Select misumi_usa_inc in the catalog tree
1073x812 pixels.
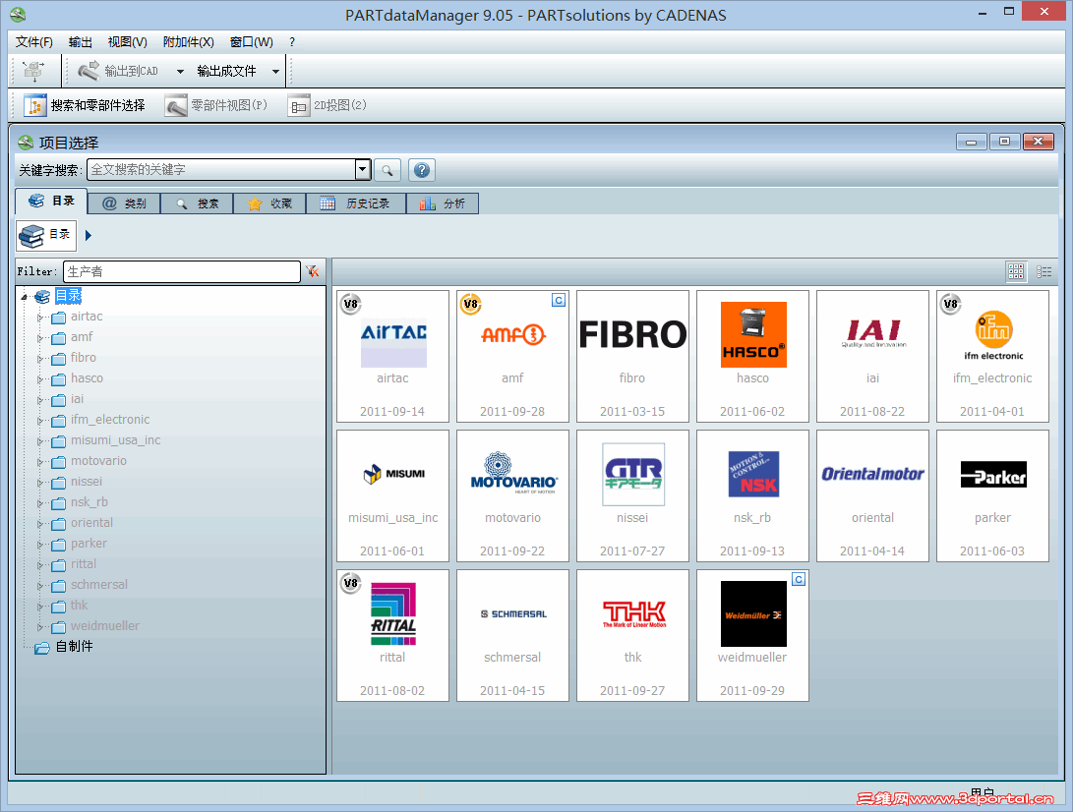click(116, 439)
